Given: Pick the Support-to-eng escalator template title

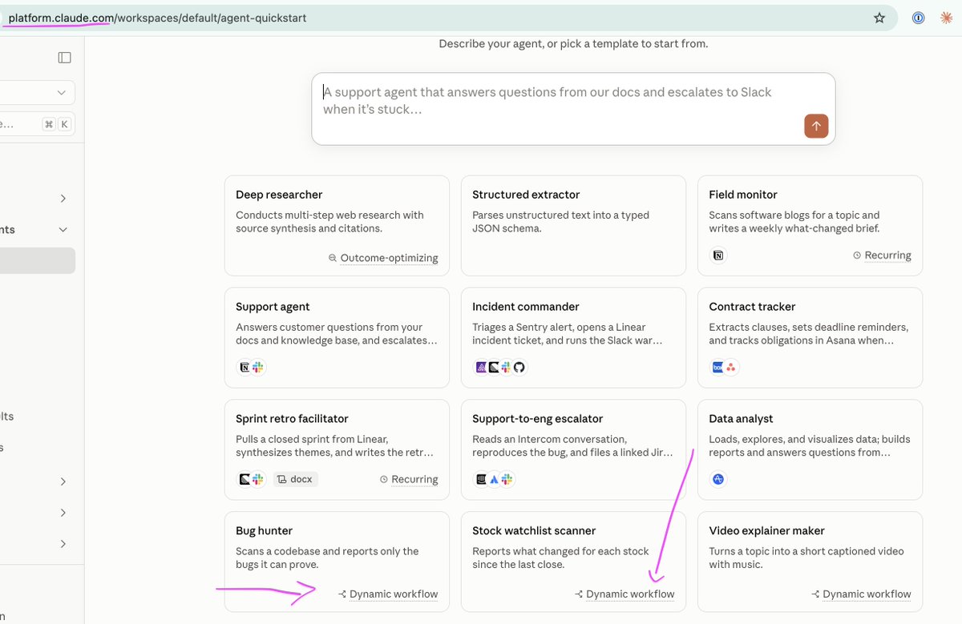Looking at the screenshot, I should [538, 419].
